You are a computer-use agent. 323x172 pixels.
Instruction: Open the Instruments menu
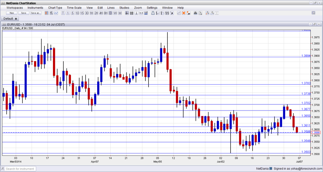[x=35, y=8]
